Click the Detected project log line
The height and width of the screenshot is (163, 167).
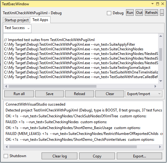84,110
